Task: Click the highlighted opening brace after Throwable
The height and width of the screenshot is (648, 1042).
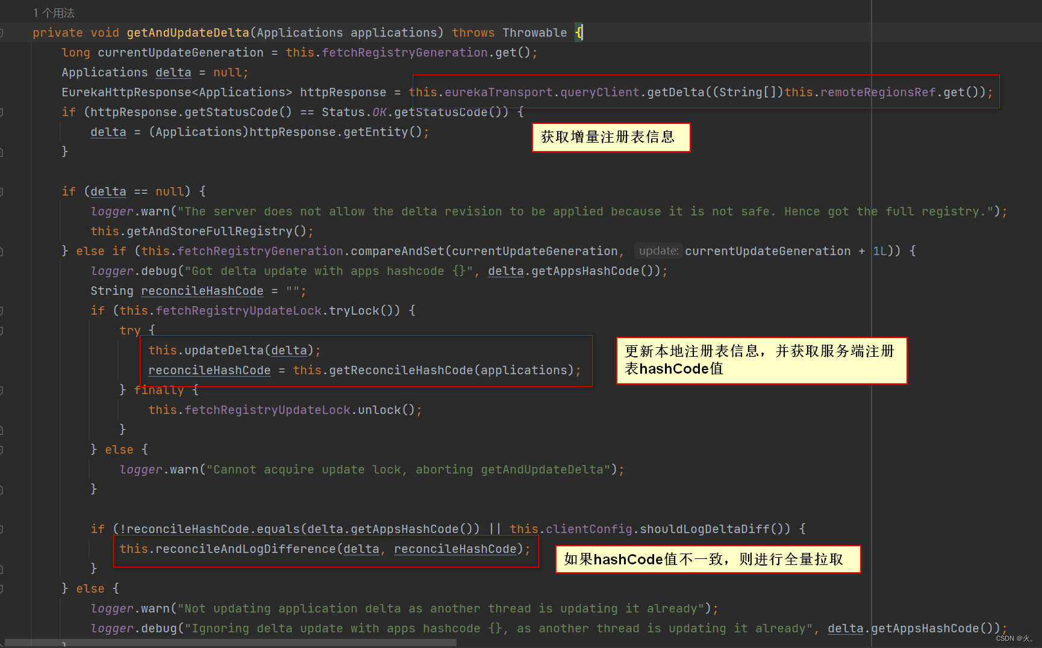Action: coord(579,32)
